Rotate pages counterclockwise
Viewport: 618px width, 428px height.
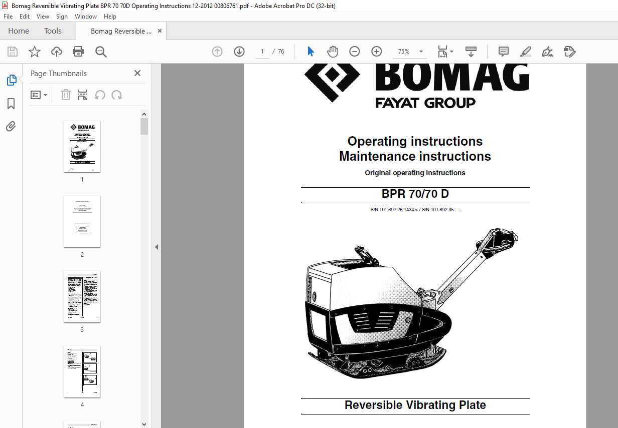100,95
